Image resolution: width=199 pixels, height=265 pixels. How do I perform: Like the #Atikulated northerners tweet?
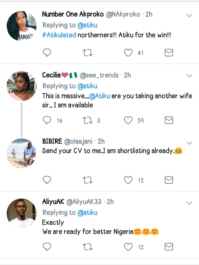click(x=128, y=53)
